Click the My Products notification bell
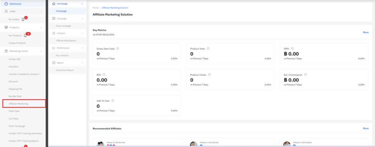 click(25, 35)
